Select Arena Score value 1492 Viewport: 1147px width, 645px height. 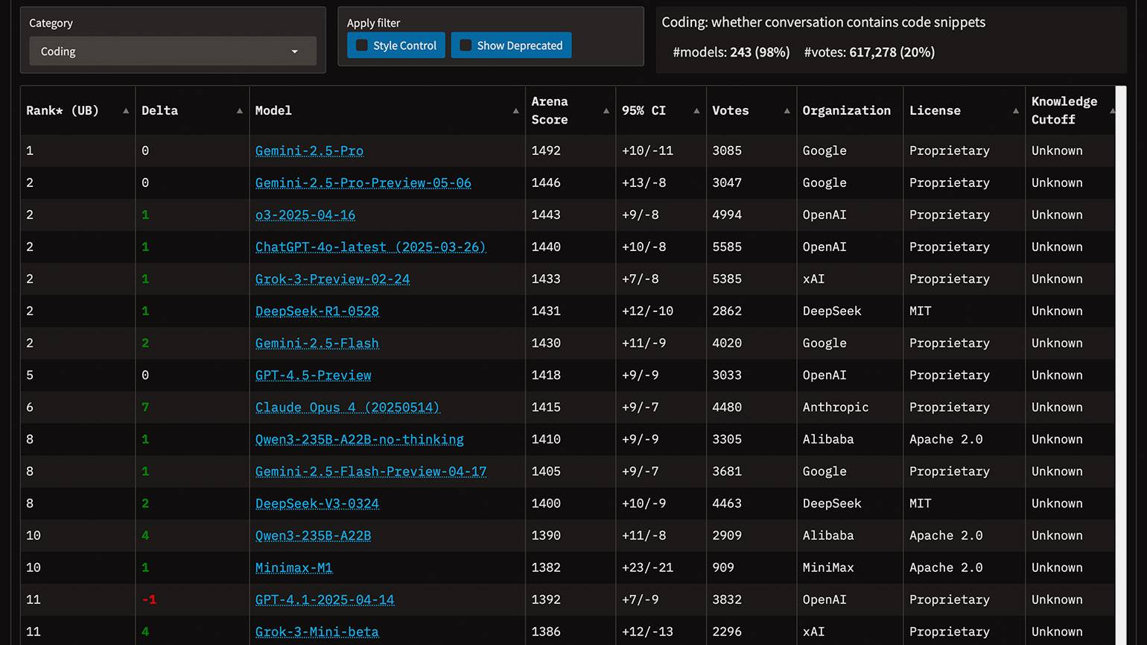[546, 150]
